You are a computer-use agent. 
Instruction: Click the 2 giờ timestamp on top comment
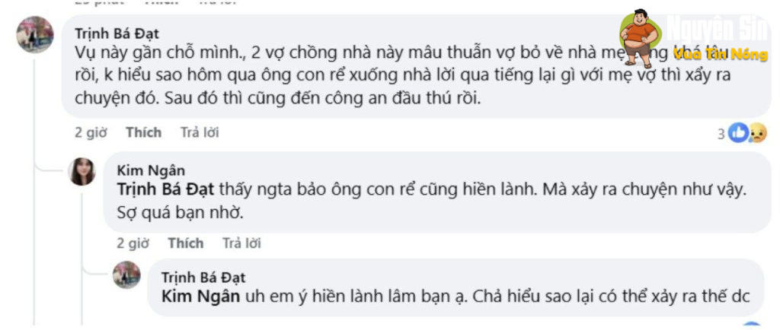pyautogui.click(x=91, y=132)
